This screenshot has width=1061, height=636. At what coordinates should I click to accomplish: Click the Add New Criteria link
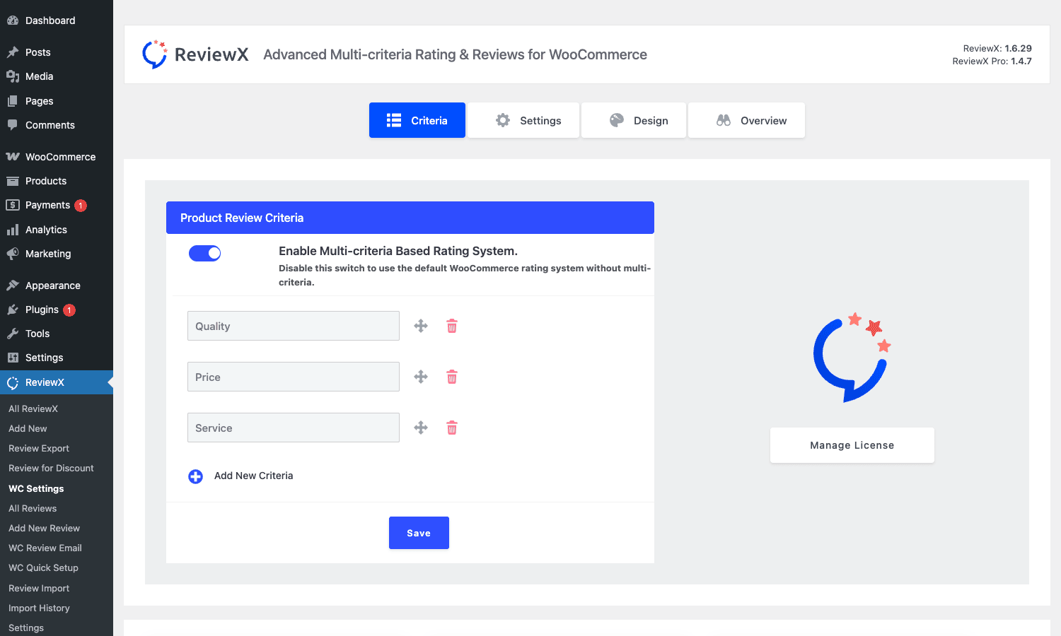tap(253, 476)
